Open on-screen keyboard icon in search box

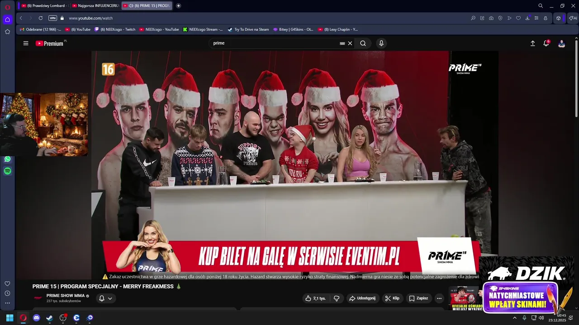click(342, 43)
